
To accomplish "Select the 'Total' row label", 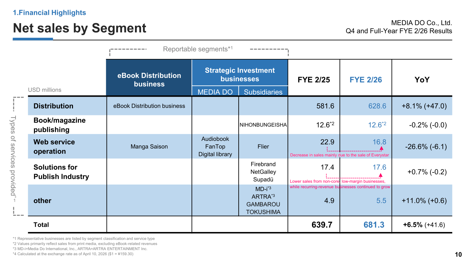I will (x=41, y=225).
